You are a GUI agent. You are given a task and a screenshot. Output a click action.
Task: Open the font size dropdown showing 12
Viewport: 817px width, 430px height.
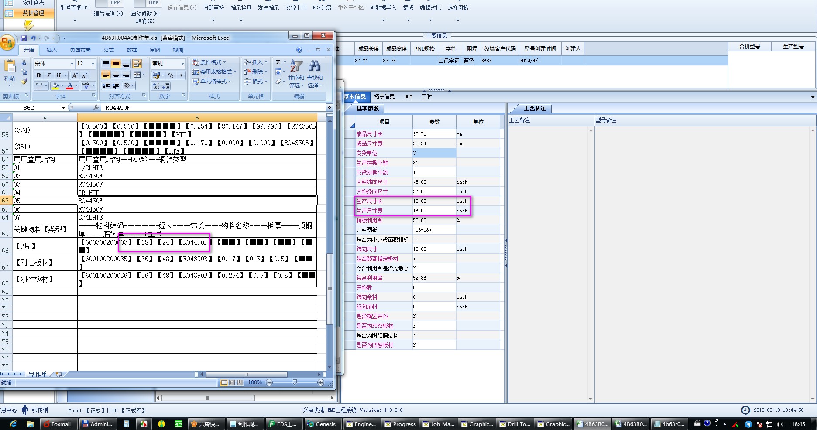tap(93, 64)
